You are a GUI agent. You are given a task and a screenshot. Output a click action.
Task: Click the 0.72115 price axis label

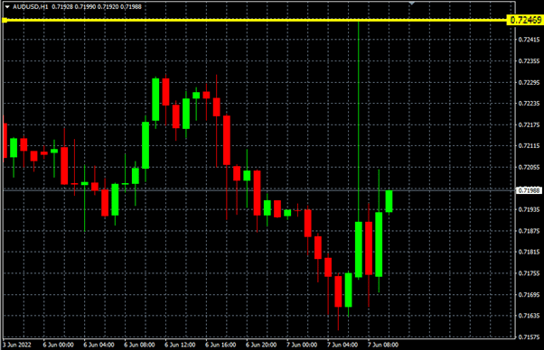tap(529, 146)
